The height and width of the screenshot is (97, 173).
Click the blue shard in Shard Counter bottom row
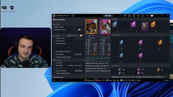tap(121, 55)
